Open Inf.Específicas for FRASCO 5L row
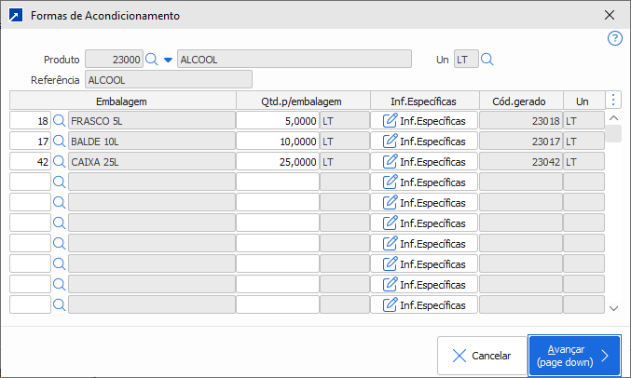 [424, 120]
